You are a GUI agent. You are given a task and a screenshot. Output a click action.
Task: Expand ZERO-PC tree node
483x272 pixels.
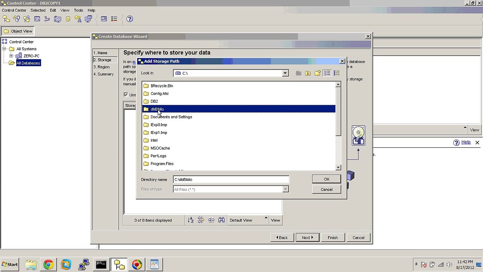pyautogui.click(x=11, y=56)
